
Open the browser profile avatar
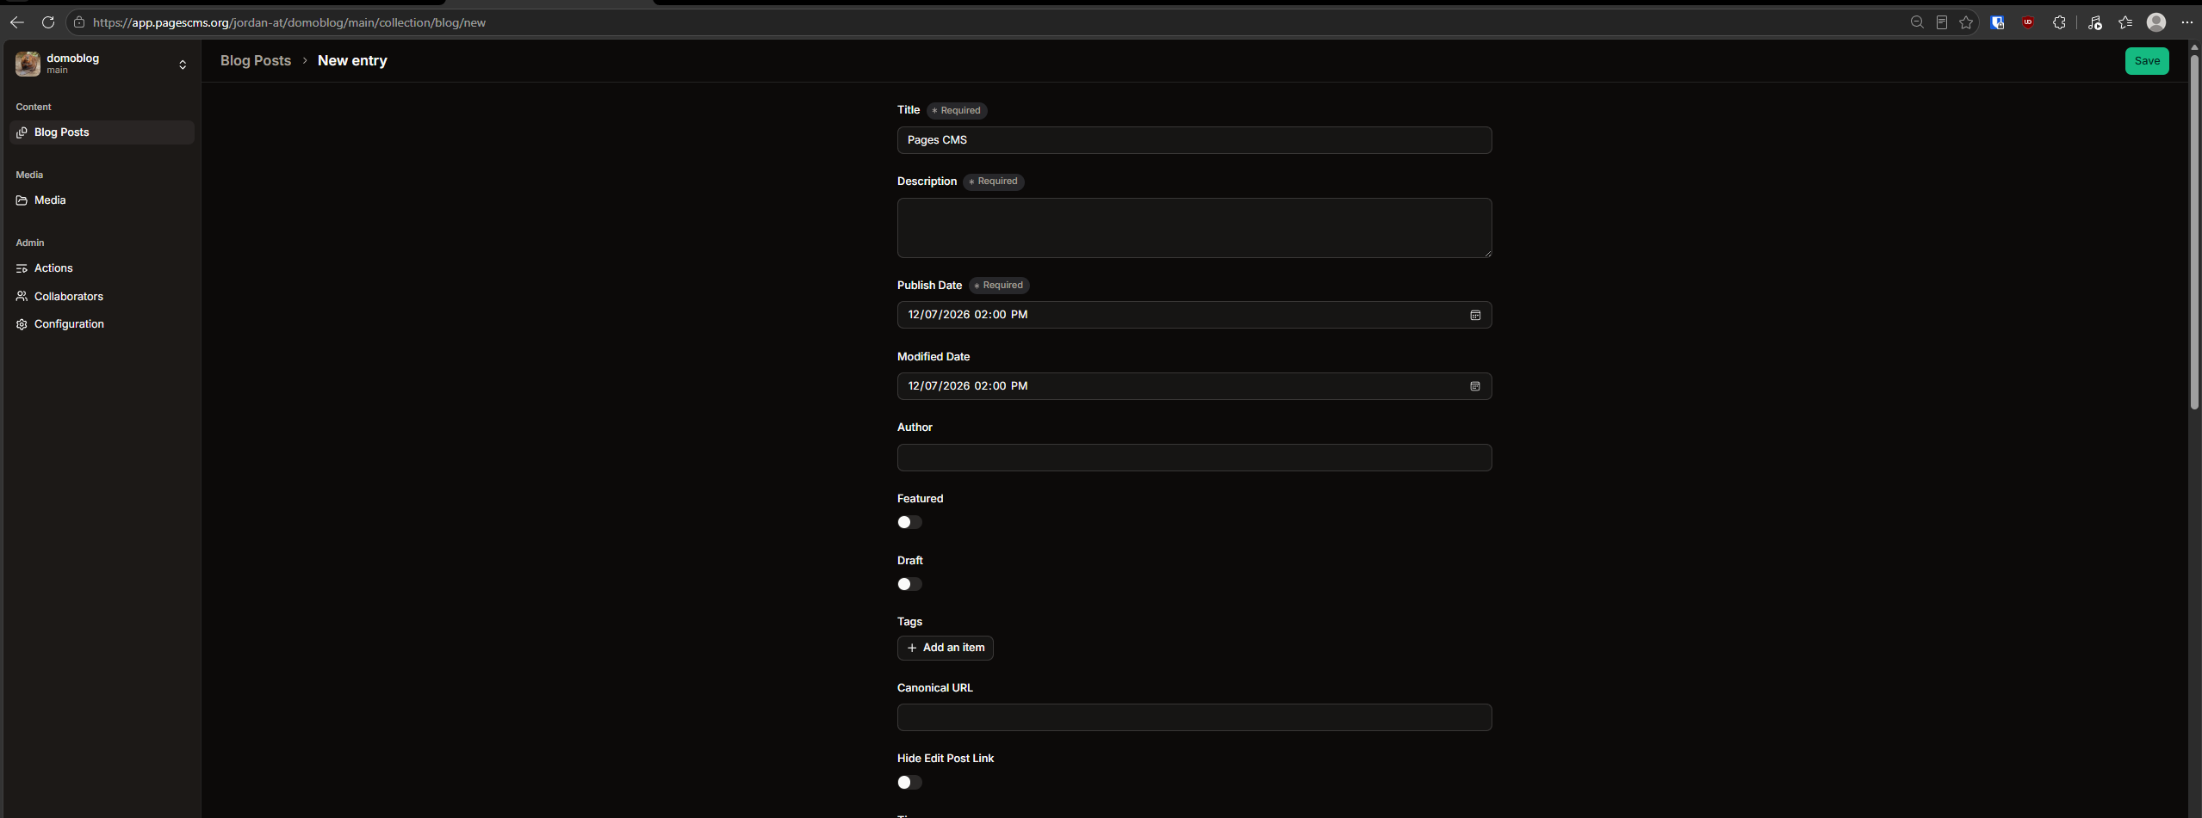(x=2156, y=22)
